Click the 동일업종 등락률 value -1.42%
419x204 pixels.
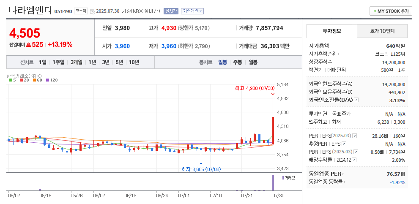398,182
